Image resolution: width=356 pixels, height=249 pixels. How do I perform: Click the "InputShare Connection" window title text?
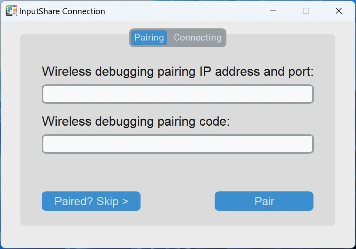pyautogui.click(x=62, y=11)
